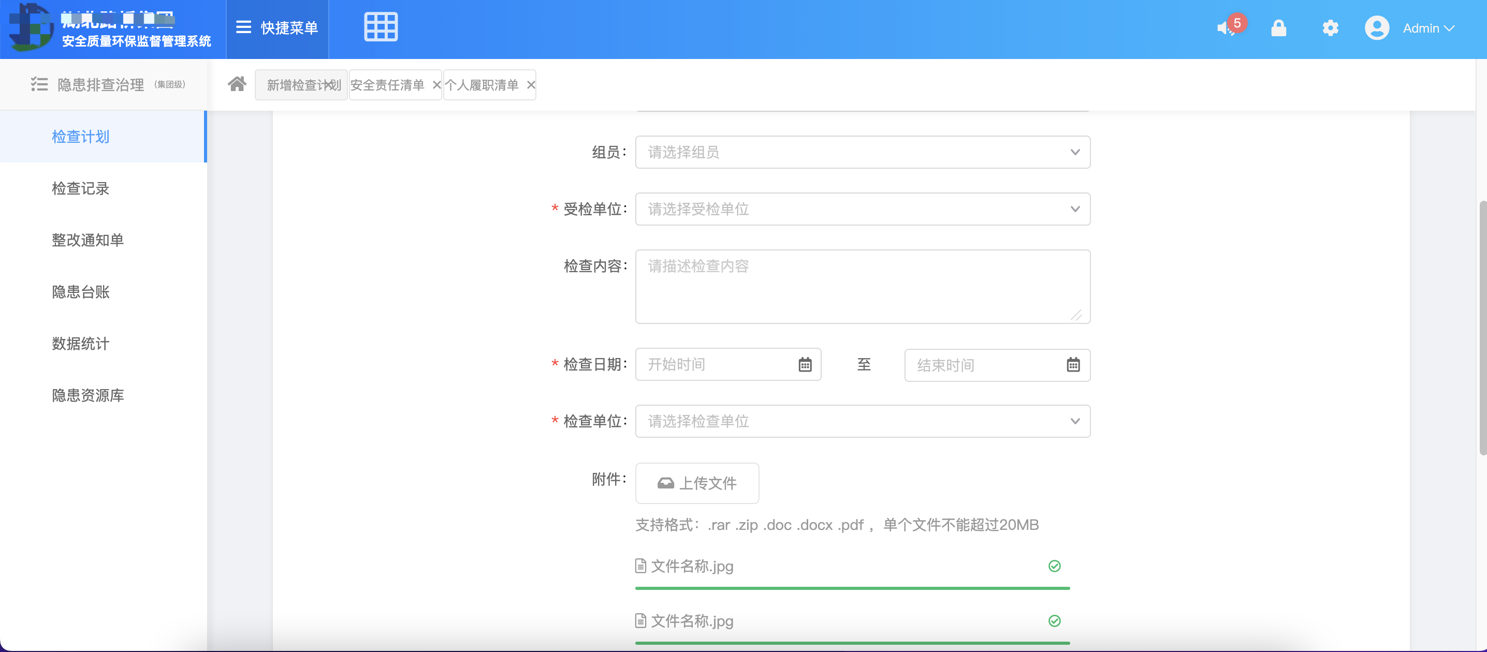Close the 个人履职清单 tab
The image size is (1487, 652).
(x=531, y=85)
